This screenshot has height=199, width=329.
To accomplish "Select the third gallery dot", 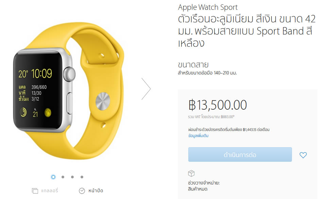I will tap(72, 177).
